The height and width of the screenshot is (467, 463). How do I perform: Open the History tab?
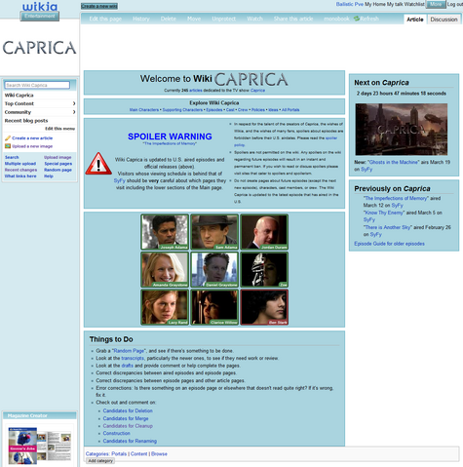tap(141, 19)
